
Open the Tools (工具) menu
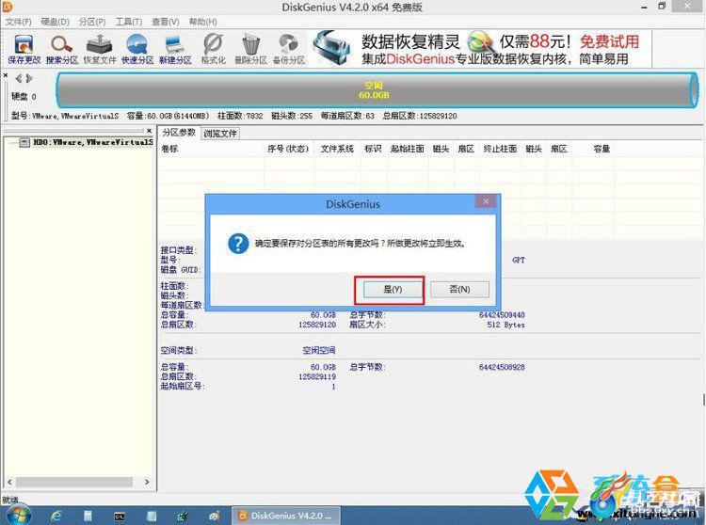pyautogui.click(x=128, y=22)
